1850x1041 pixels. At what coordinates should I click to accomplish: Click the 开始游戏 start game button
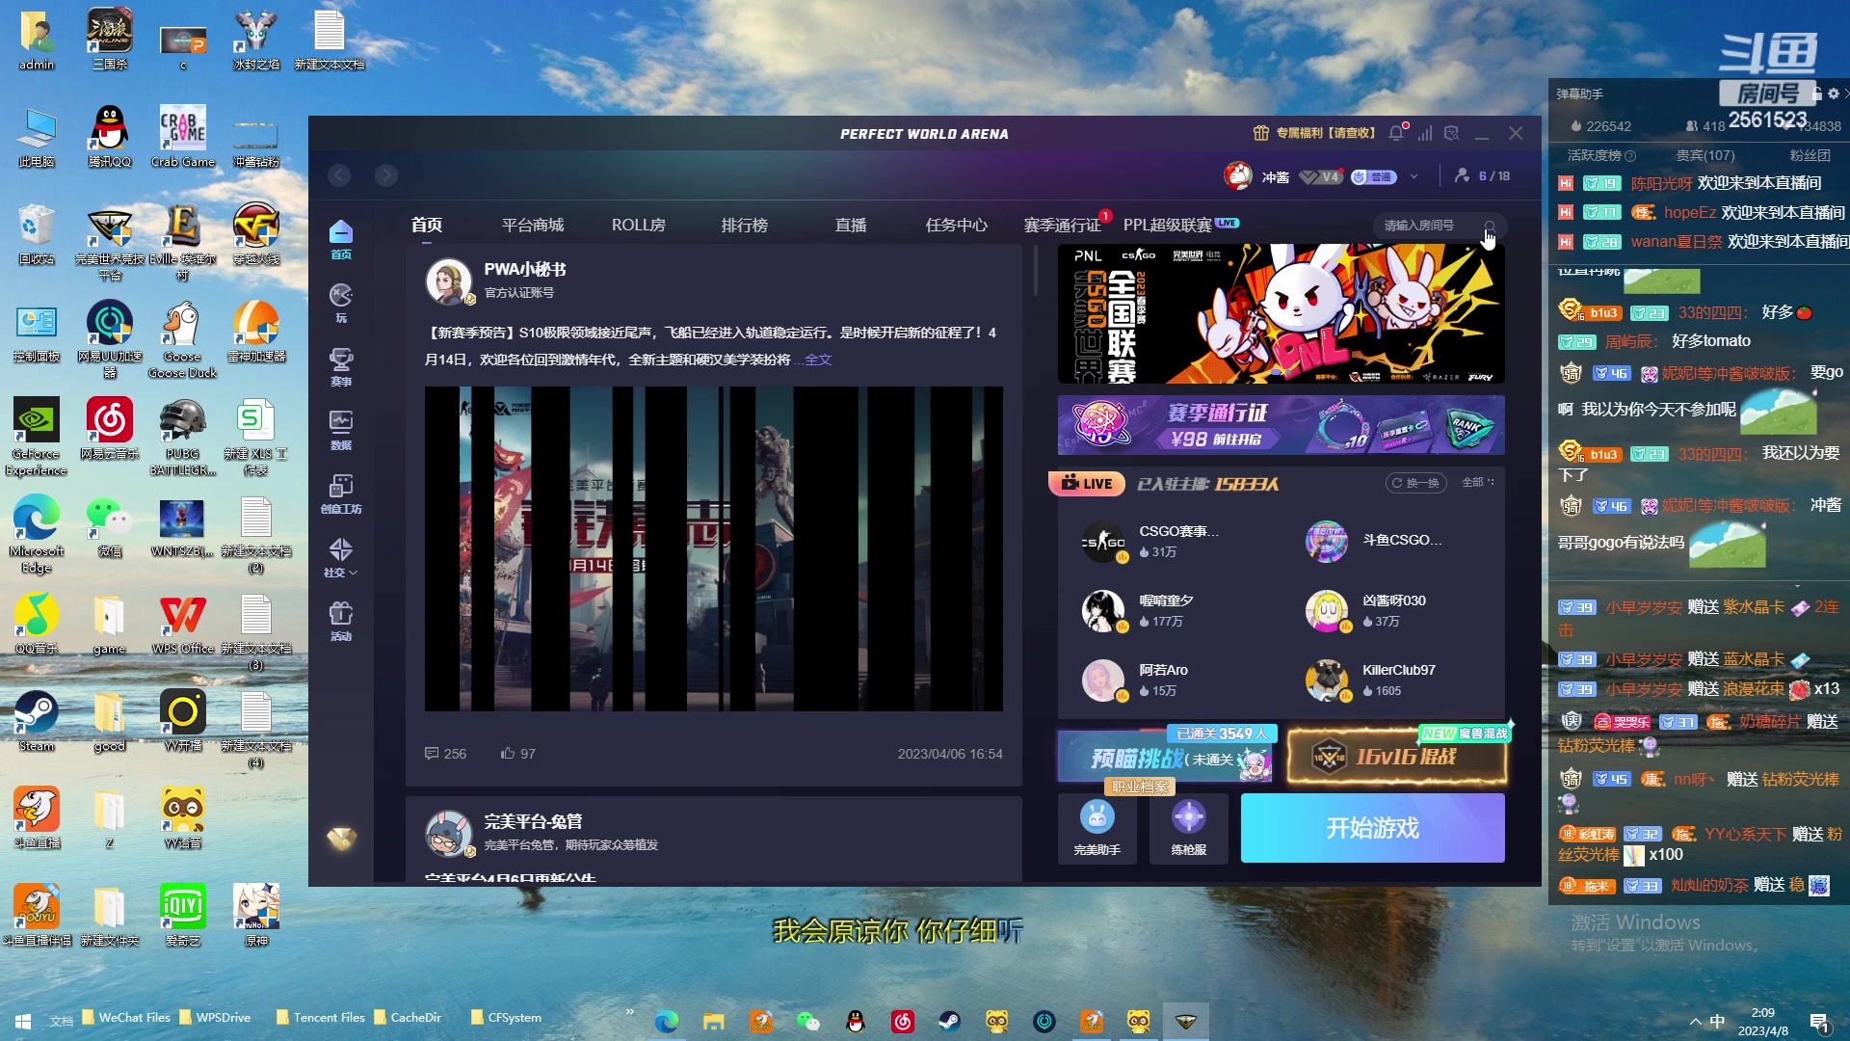point(1372,828)
